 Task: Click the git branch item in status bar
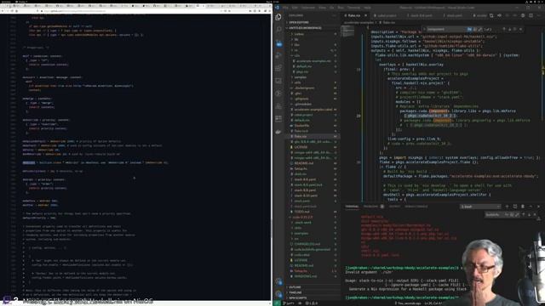coord(290,303)
